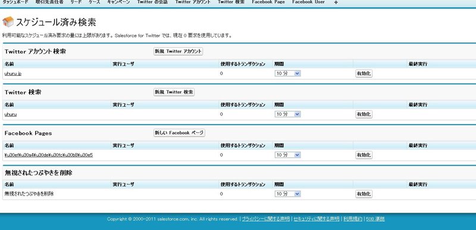Open the uhuru.jp account link
The height and width of the screenshot is (230, 476).
click(x=12, y=73)
